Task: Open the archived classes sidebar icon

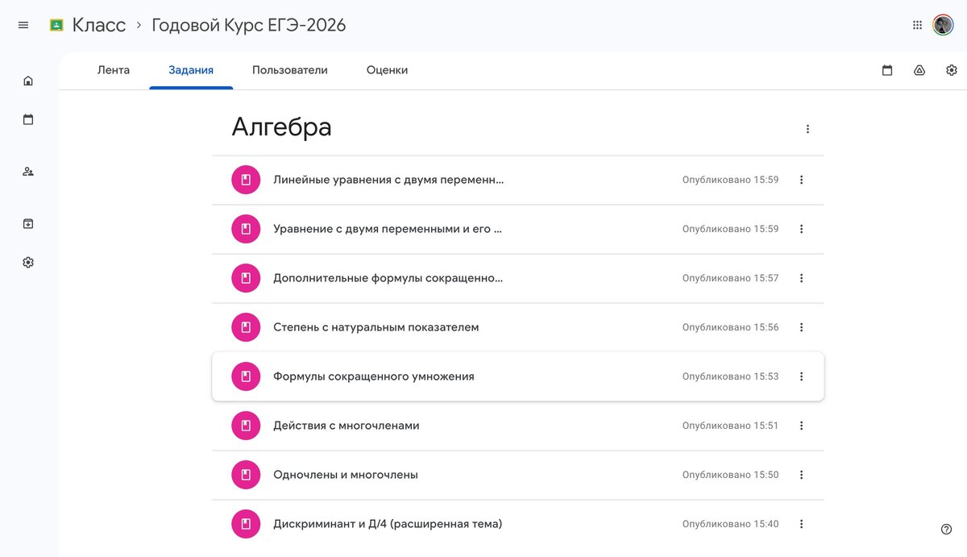Action: pyautogui.click(x=28, y=223)
